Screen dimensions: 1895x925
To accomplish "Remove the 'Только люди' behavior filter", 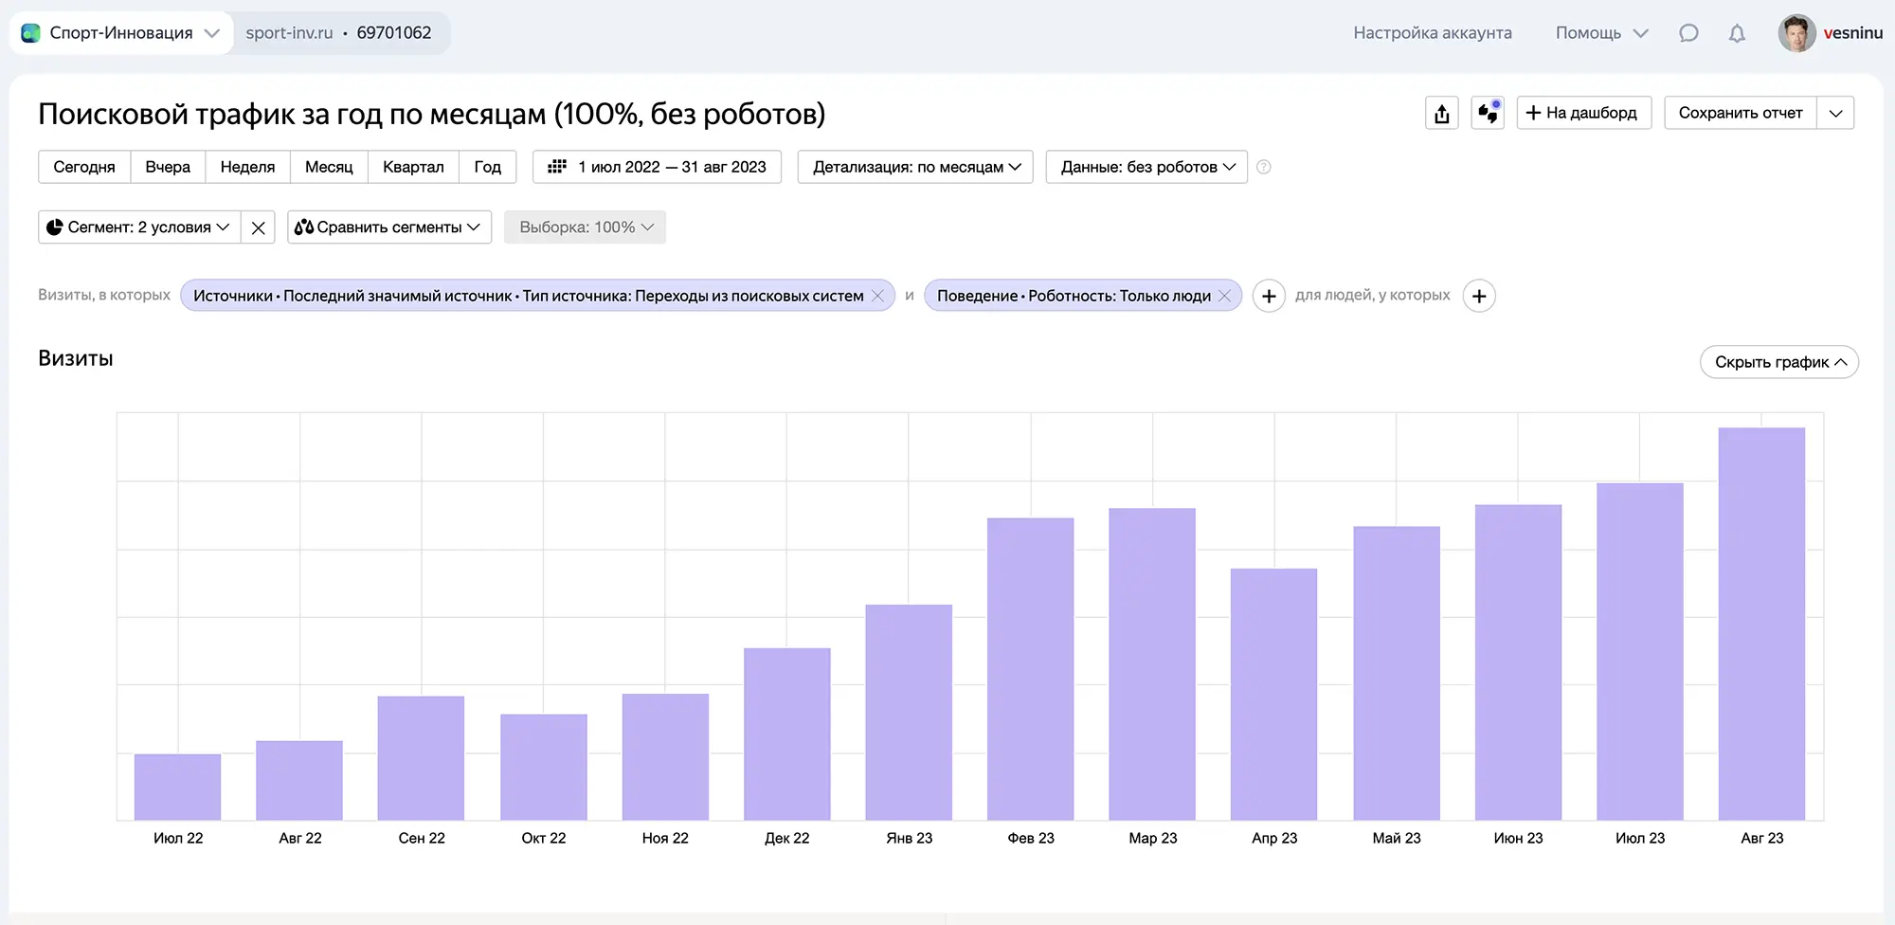I will point(1224,296).
